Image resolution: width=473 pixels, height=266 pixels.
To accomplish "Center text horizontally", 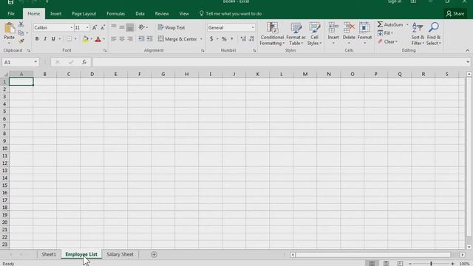I will point(122,39).
